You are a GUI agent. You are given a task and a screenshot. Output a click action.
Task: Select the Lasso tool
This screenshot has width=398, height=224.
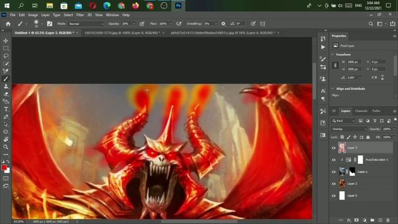pyautogui.click(x=6, y=56)
